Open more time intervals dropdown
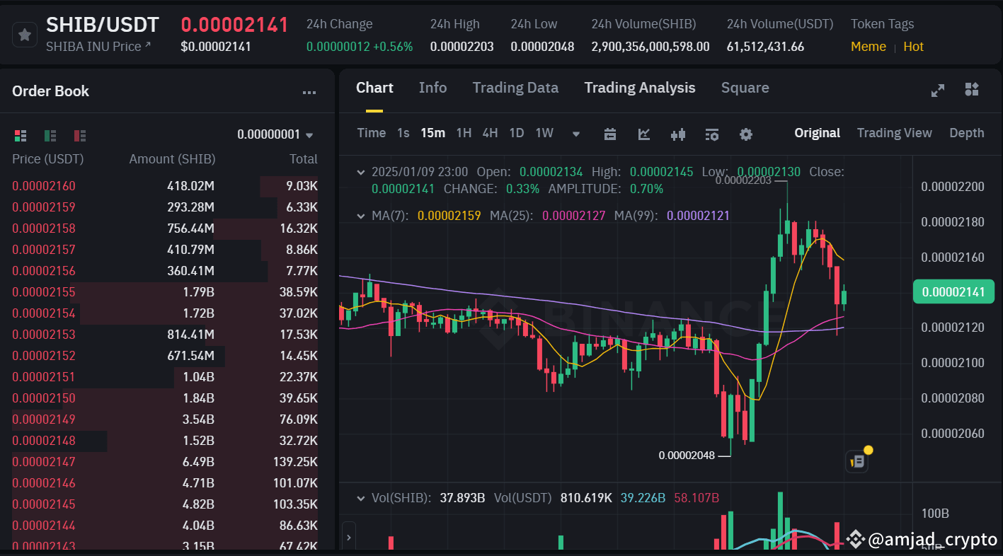Screen dimensions: 1003x556 pos(576,134)
